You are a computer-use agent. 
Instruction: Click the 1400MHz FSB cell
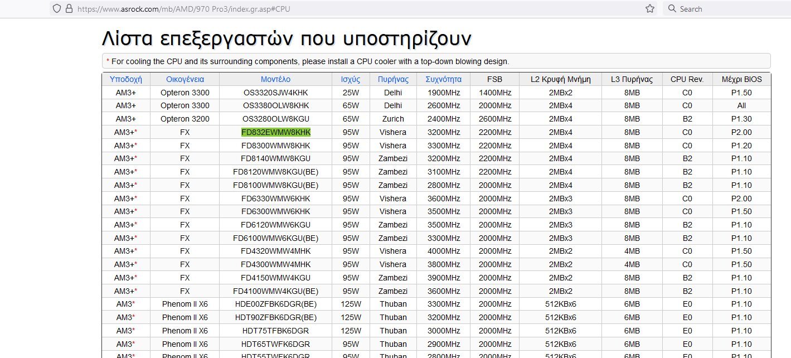click(494, 93)
